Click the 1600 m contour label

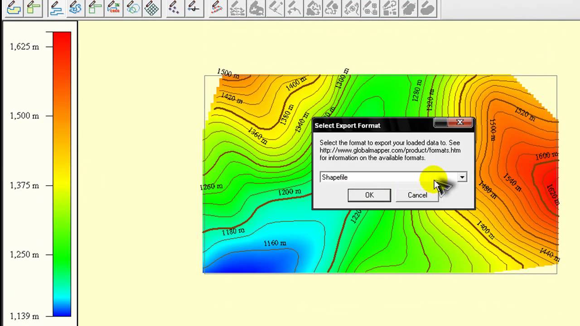pyautogui.click(x=546, y=155)
